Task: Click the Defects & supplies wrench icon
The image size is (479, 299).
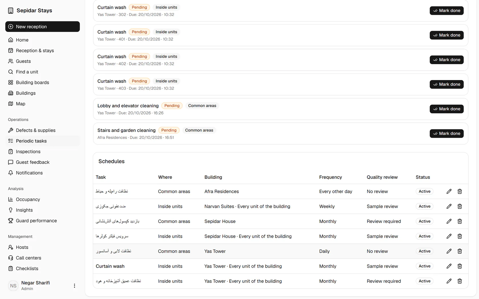Action: click(x=11, y=130)
